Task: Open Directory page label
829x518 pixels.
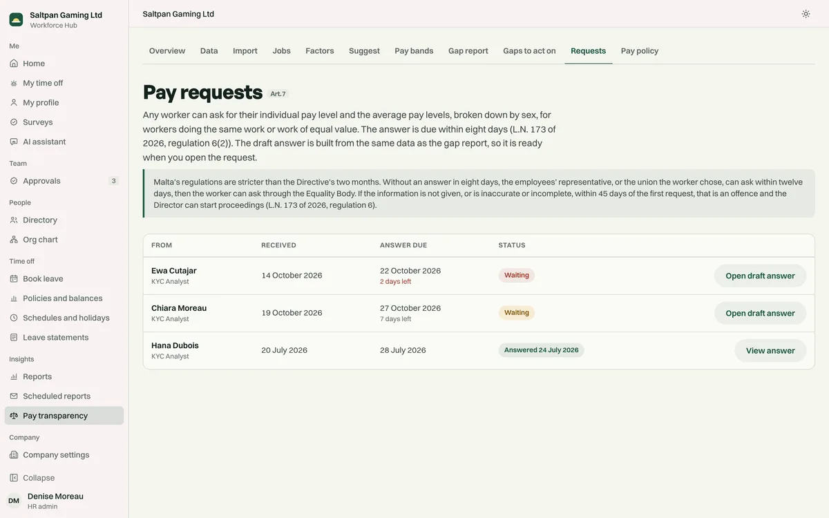Action: 40,220
